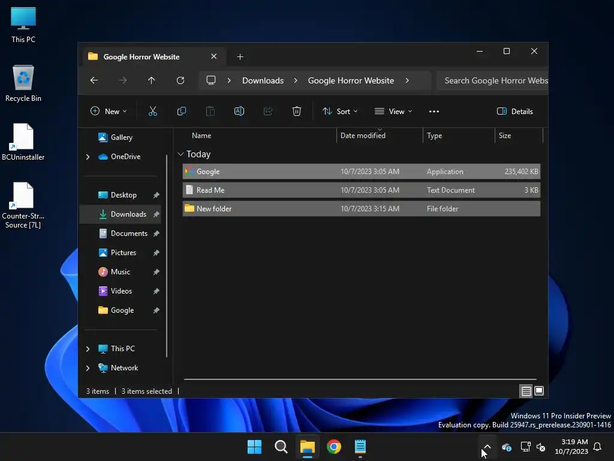The height and width of the screenshot is (461, 614).
Task: Go forward with the right arrow
Action: 123,80
